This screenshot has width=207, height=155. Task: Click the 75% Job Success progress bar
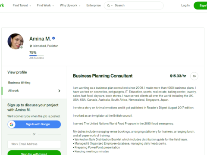37,56
